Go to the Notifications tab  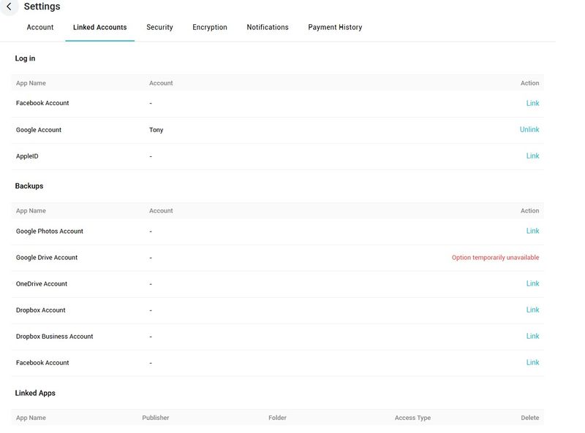[x=268, y=28]
